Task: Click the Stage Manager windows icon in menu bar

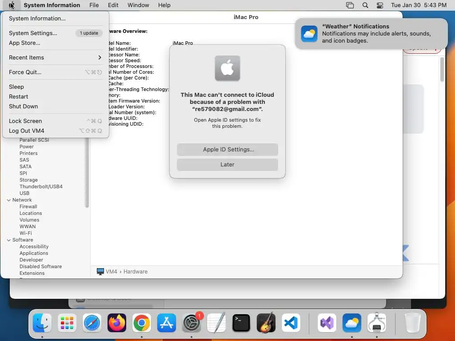Action: [350, 5]
